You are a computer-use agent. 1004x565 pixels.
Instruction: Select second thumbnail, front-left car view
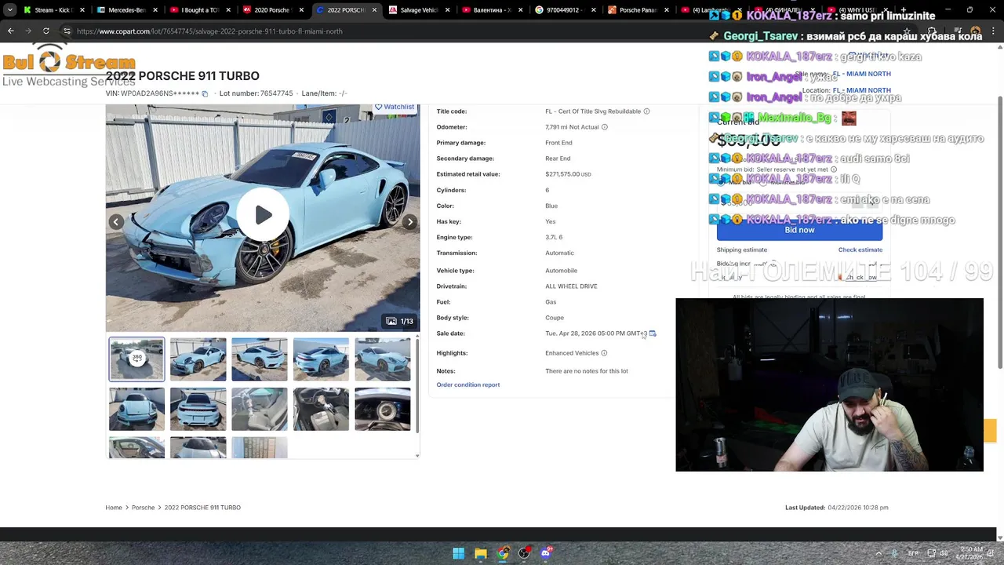point(198,359)
